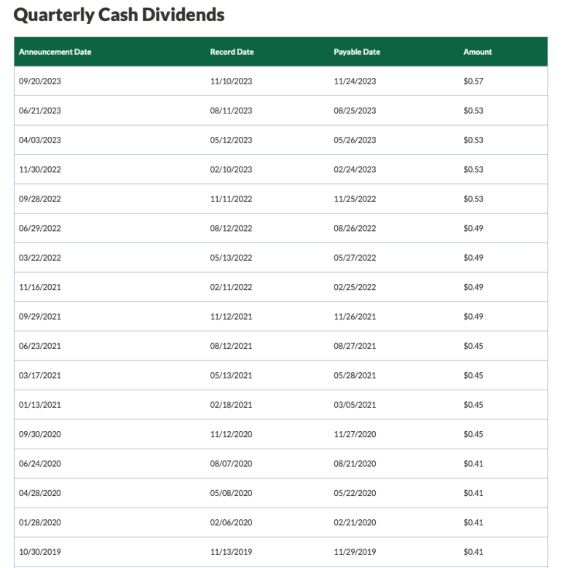
Task: Select announcement date 06/21/2023
Action: pos(40,111)
